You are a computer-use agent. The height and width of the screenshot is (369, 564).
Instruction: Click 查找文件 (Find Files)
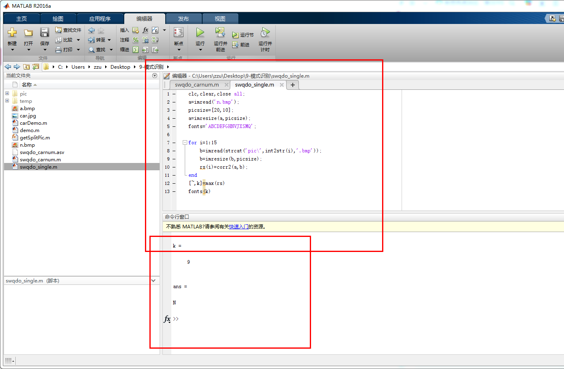coord(68,30)
